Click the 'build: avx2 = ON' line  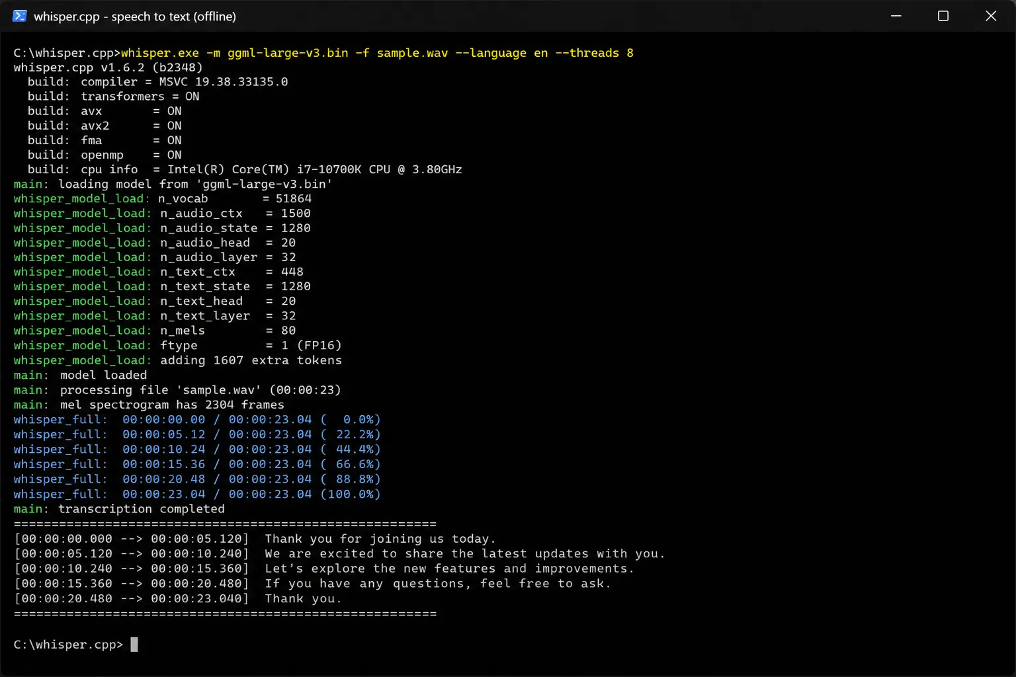[105, 126]
